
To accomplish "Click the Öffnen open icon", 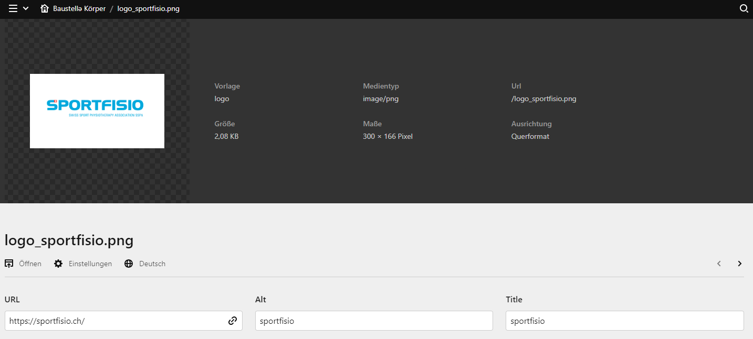I will pyautogui.click(x=9, y=264).
